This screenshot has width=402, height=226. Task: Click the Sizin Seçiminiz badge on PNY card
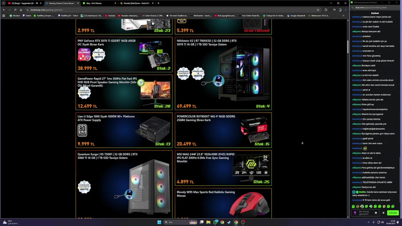tap(84, 55)
